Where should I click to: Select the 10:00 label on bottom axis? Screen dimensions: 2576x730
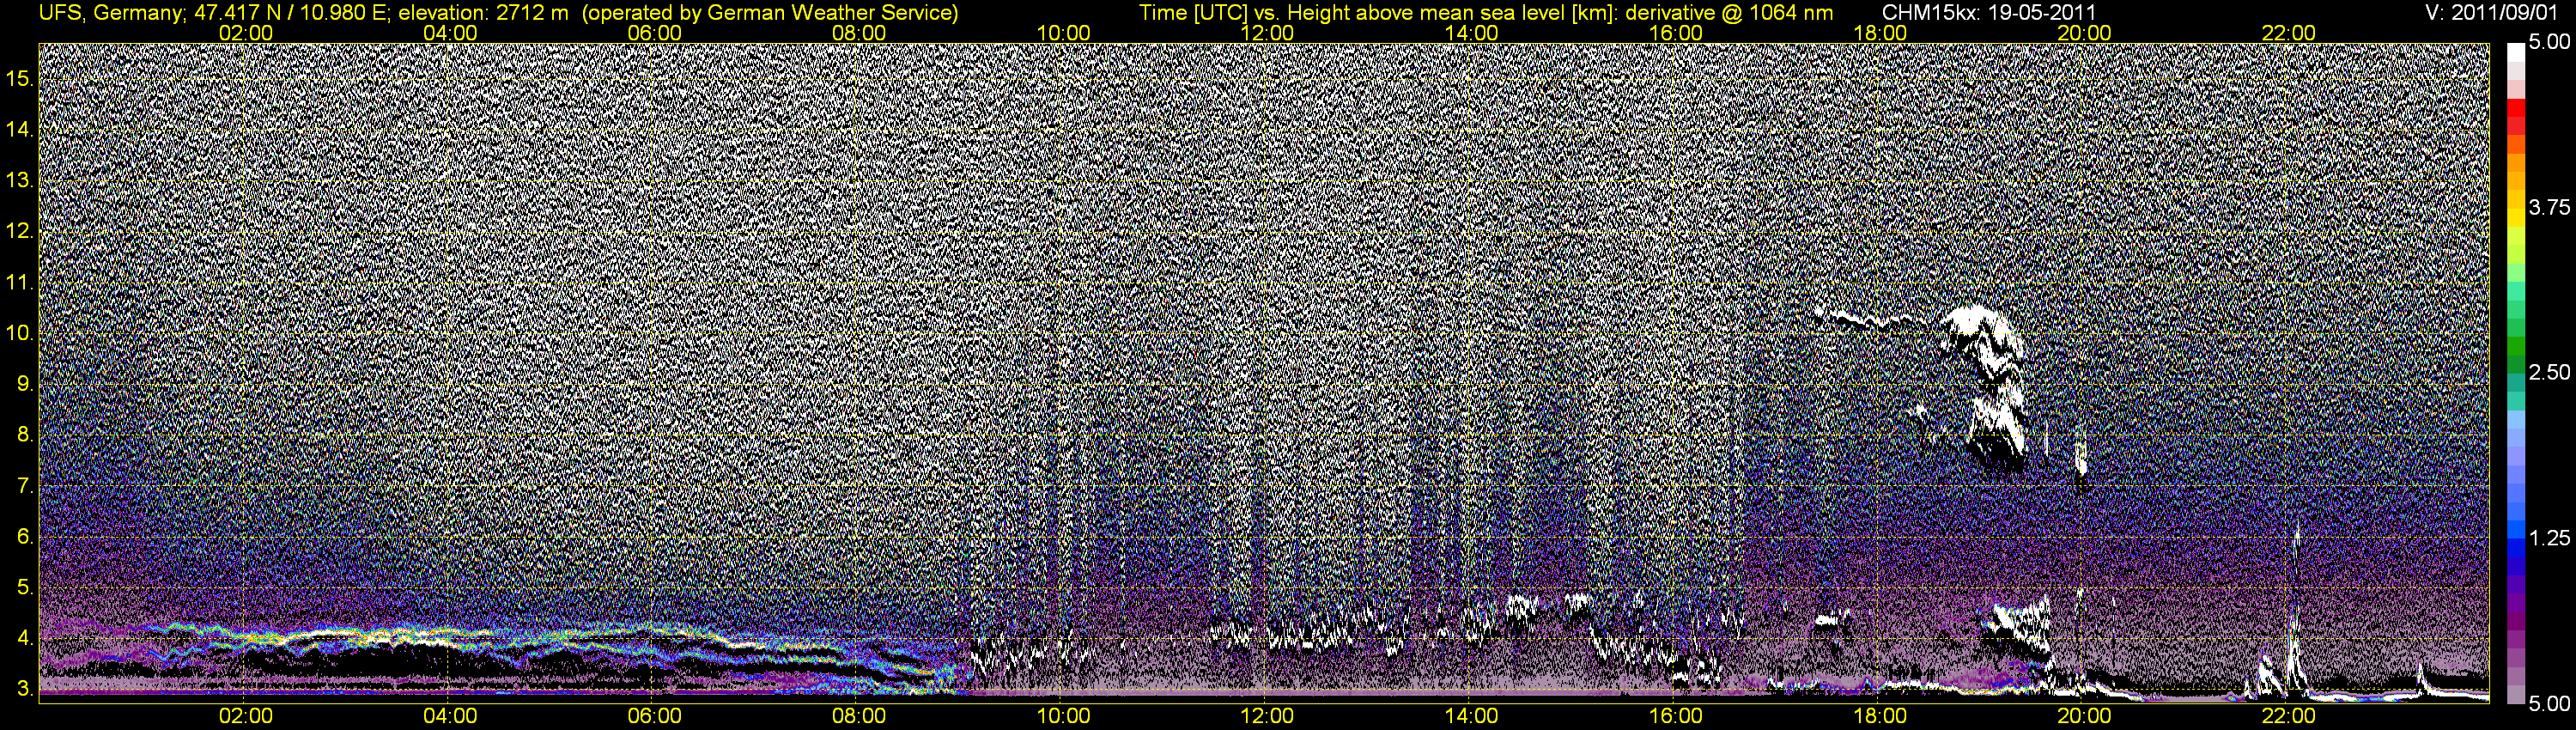pyautogui.click(x=1063, y=716)
